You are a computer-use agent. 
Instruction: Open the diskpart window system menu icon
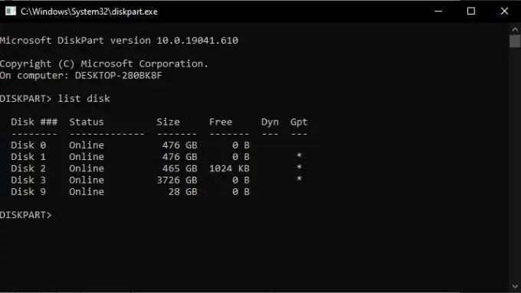coord(11,11)
